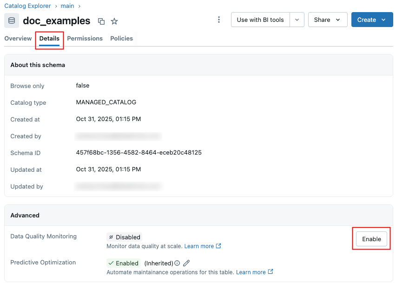
Task: Click the doc_examples schema database icon
Action: (12, 20)
